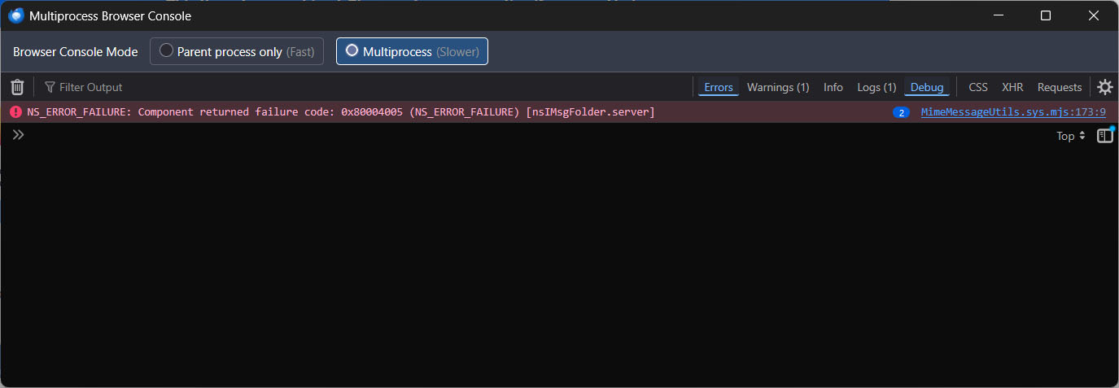The image size is (1119, 388).
Task: Open the Top context selector dropdown
Action: click(x=1071, y=136)
